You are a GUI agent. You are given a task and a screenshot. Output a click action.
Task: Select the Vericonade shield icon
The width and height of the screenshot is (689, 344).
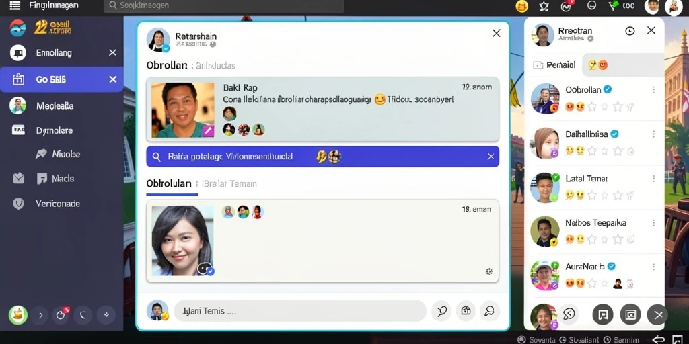coord(18,204)
